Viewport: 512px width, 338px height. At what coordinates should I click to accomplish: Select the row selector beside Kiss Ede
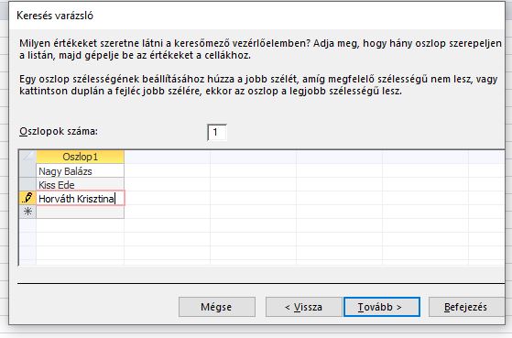pyautogui.click(x=27, y=184)
